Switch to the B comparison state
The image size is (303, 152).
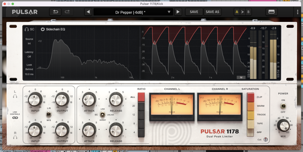[248, 12]
